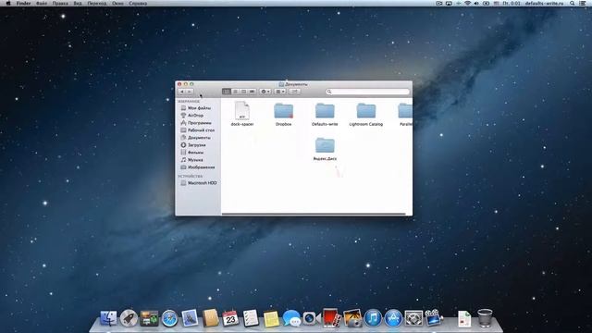The image size is (592, 333).
Task: Open the Вид menu
Action: pos(78,3)
